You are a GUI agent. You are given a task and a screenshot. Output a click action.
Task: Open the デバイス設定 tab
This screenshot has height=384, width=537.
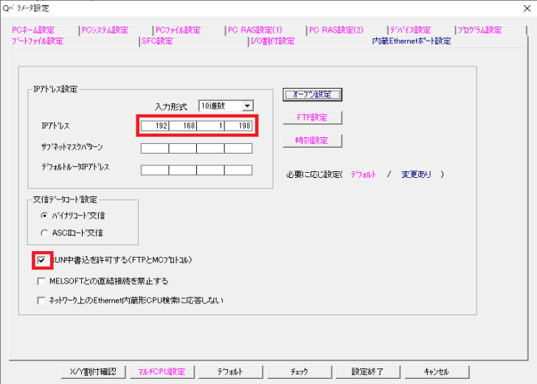coord(409,30)
